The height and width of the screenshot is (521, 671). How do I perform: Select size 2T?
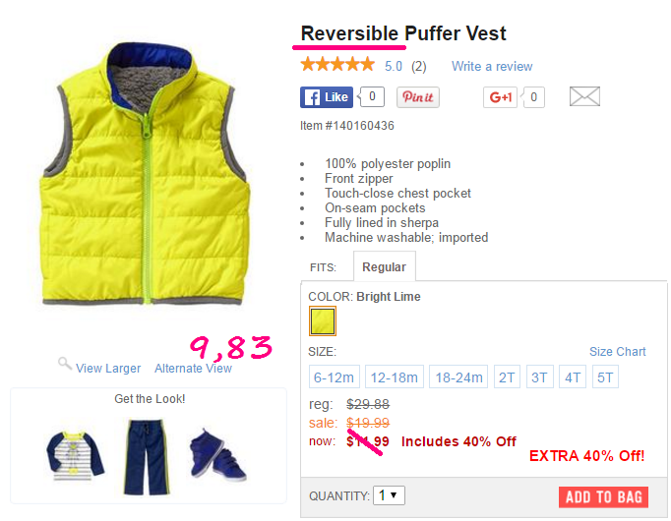pos(507,376)
